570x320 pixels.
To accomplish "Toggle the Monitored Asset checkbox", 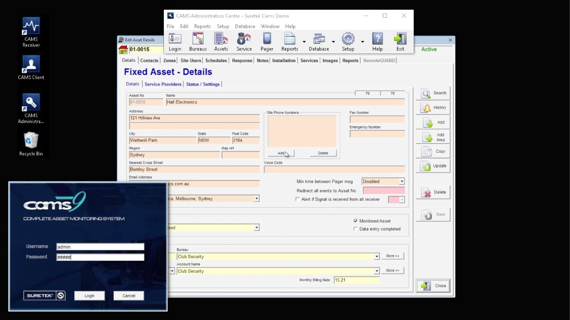I will [355, 221].
